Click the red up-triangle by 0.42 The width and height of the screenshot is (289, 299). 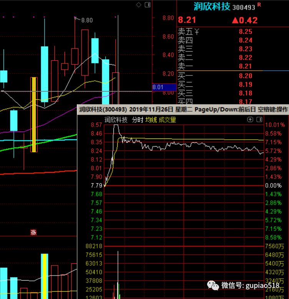point(234,20)
